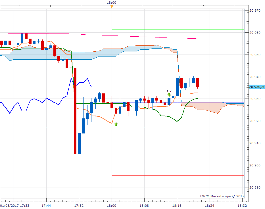Click the 18:00 label above the chart
This screenshot has width=265, height=209.
click(112, 3)
